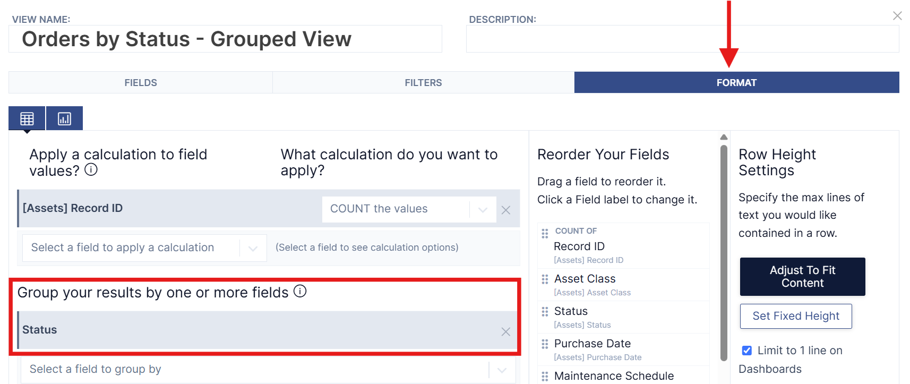Viewport: 910px width, 384px height.
Task: Click info icon beside calculation heading
Action: 91,169
